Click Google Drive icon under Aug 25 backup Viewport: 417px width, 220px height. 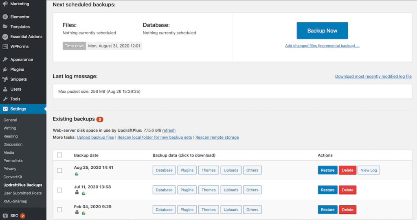click(x=77, y=174)
